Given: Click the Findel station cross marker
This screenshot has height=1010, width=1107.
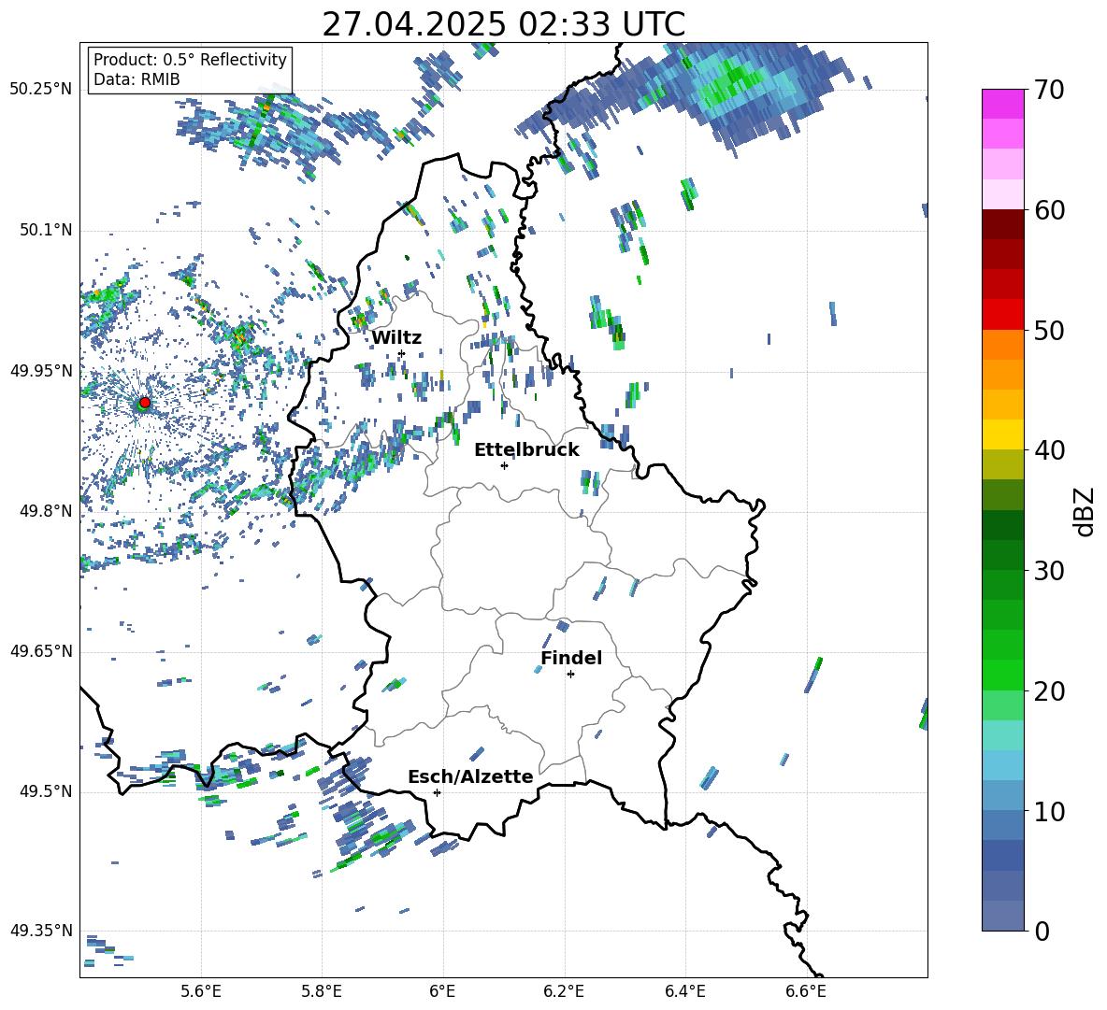Looking at the screenshot, I should (570, 675).
